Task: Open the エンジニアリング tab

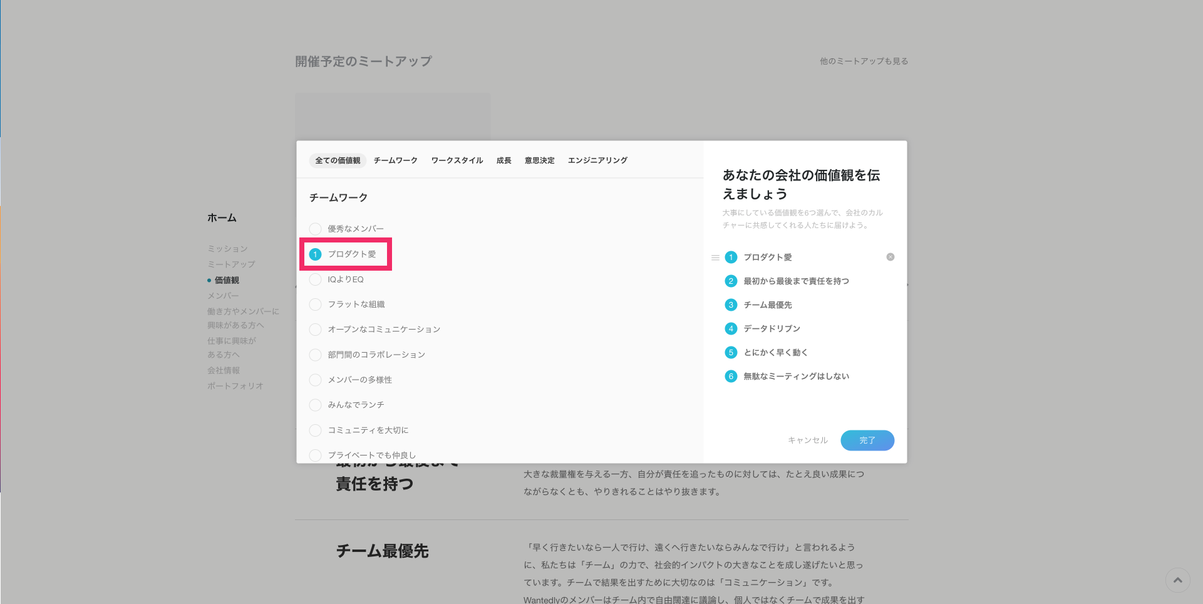Action: tap(597, 160)
